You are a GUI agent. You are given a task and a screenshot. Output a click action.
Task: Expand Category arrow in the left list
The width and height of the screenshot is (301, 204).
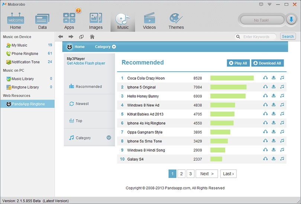pyautogui.click(x=109, y=138)
